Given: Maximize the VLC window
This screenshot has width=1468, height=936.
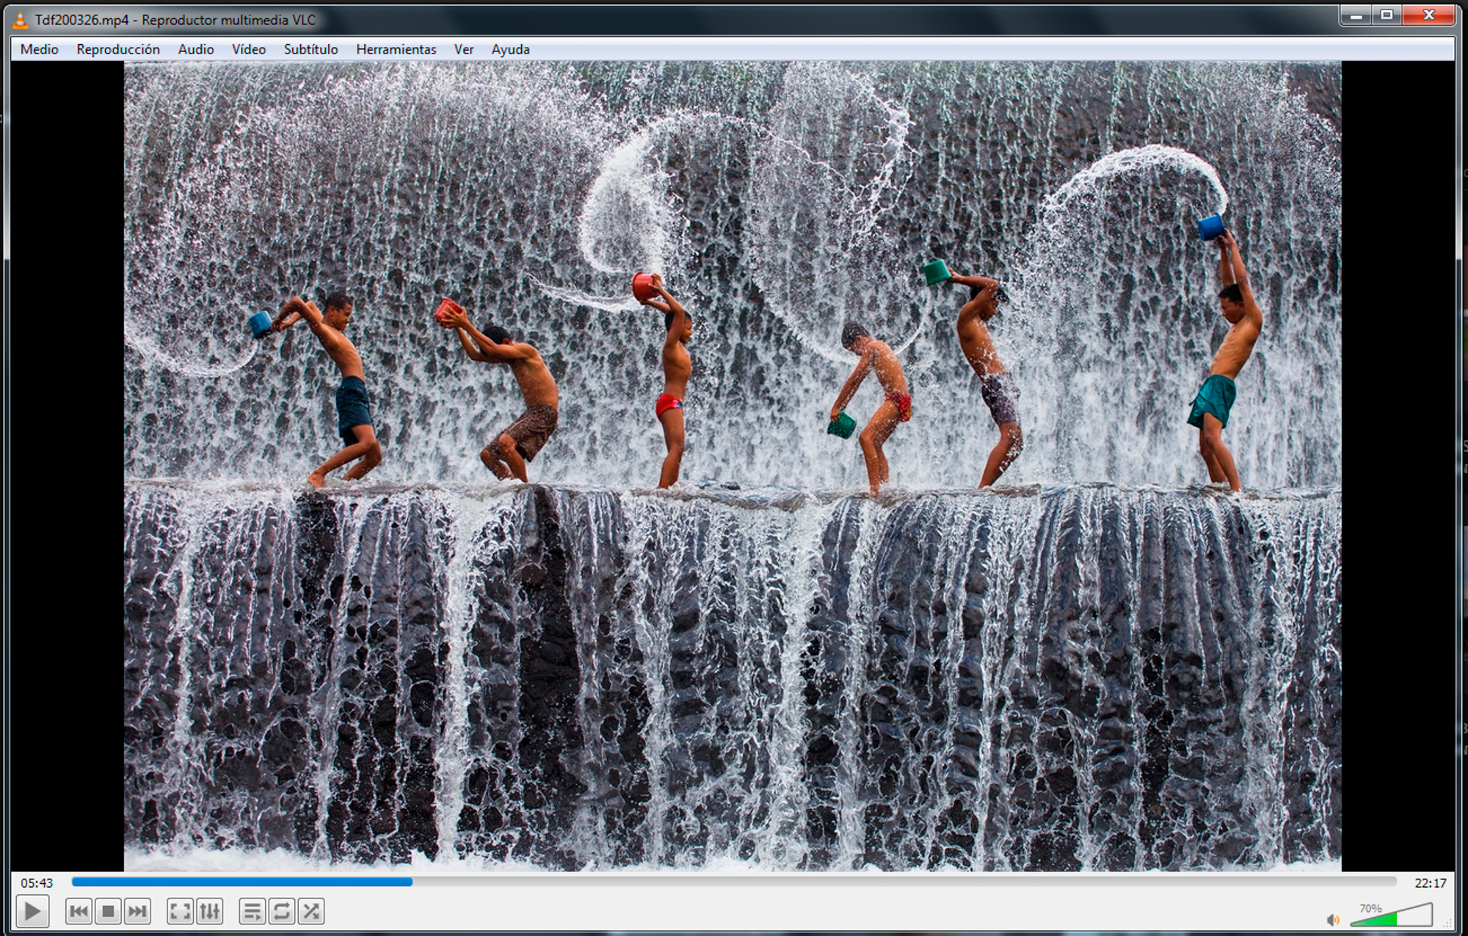Looking at the screenshot, I should [x=1387, y=15].
